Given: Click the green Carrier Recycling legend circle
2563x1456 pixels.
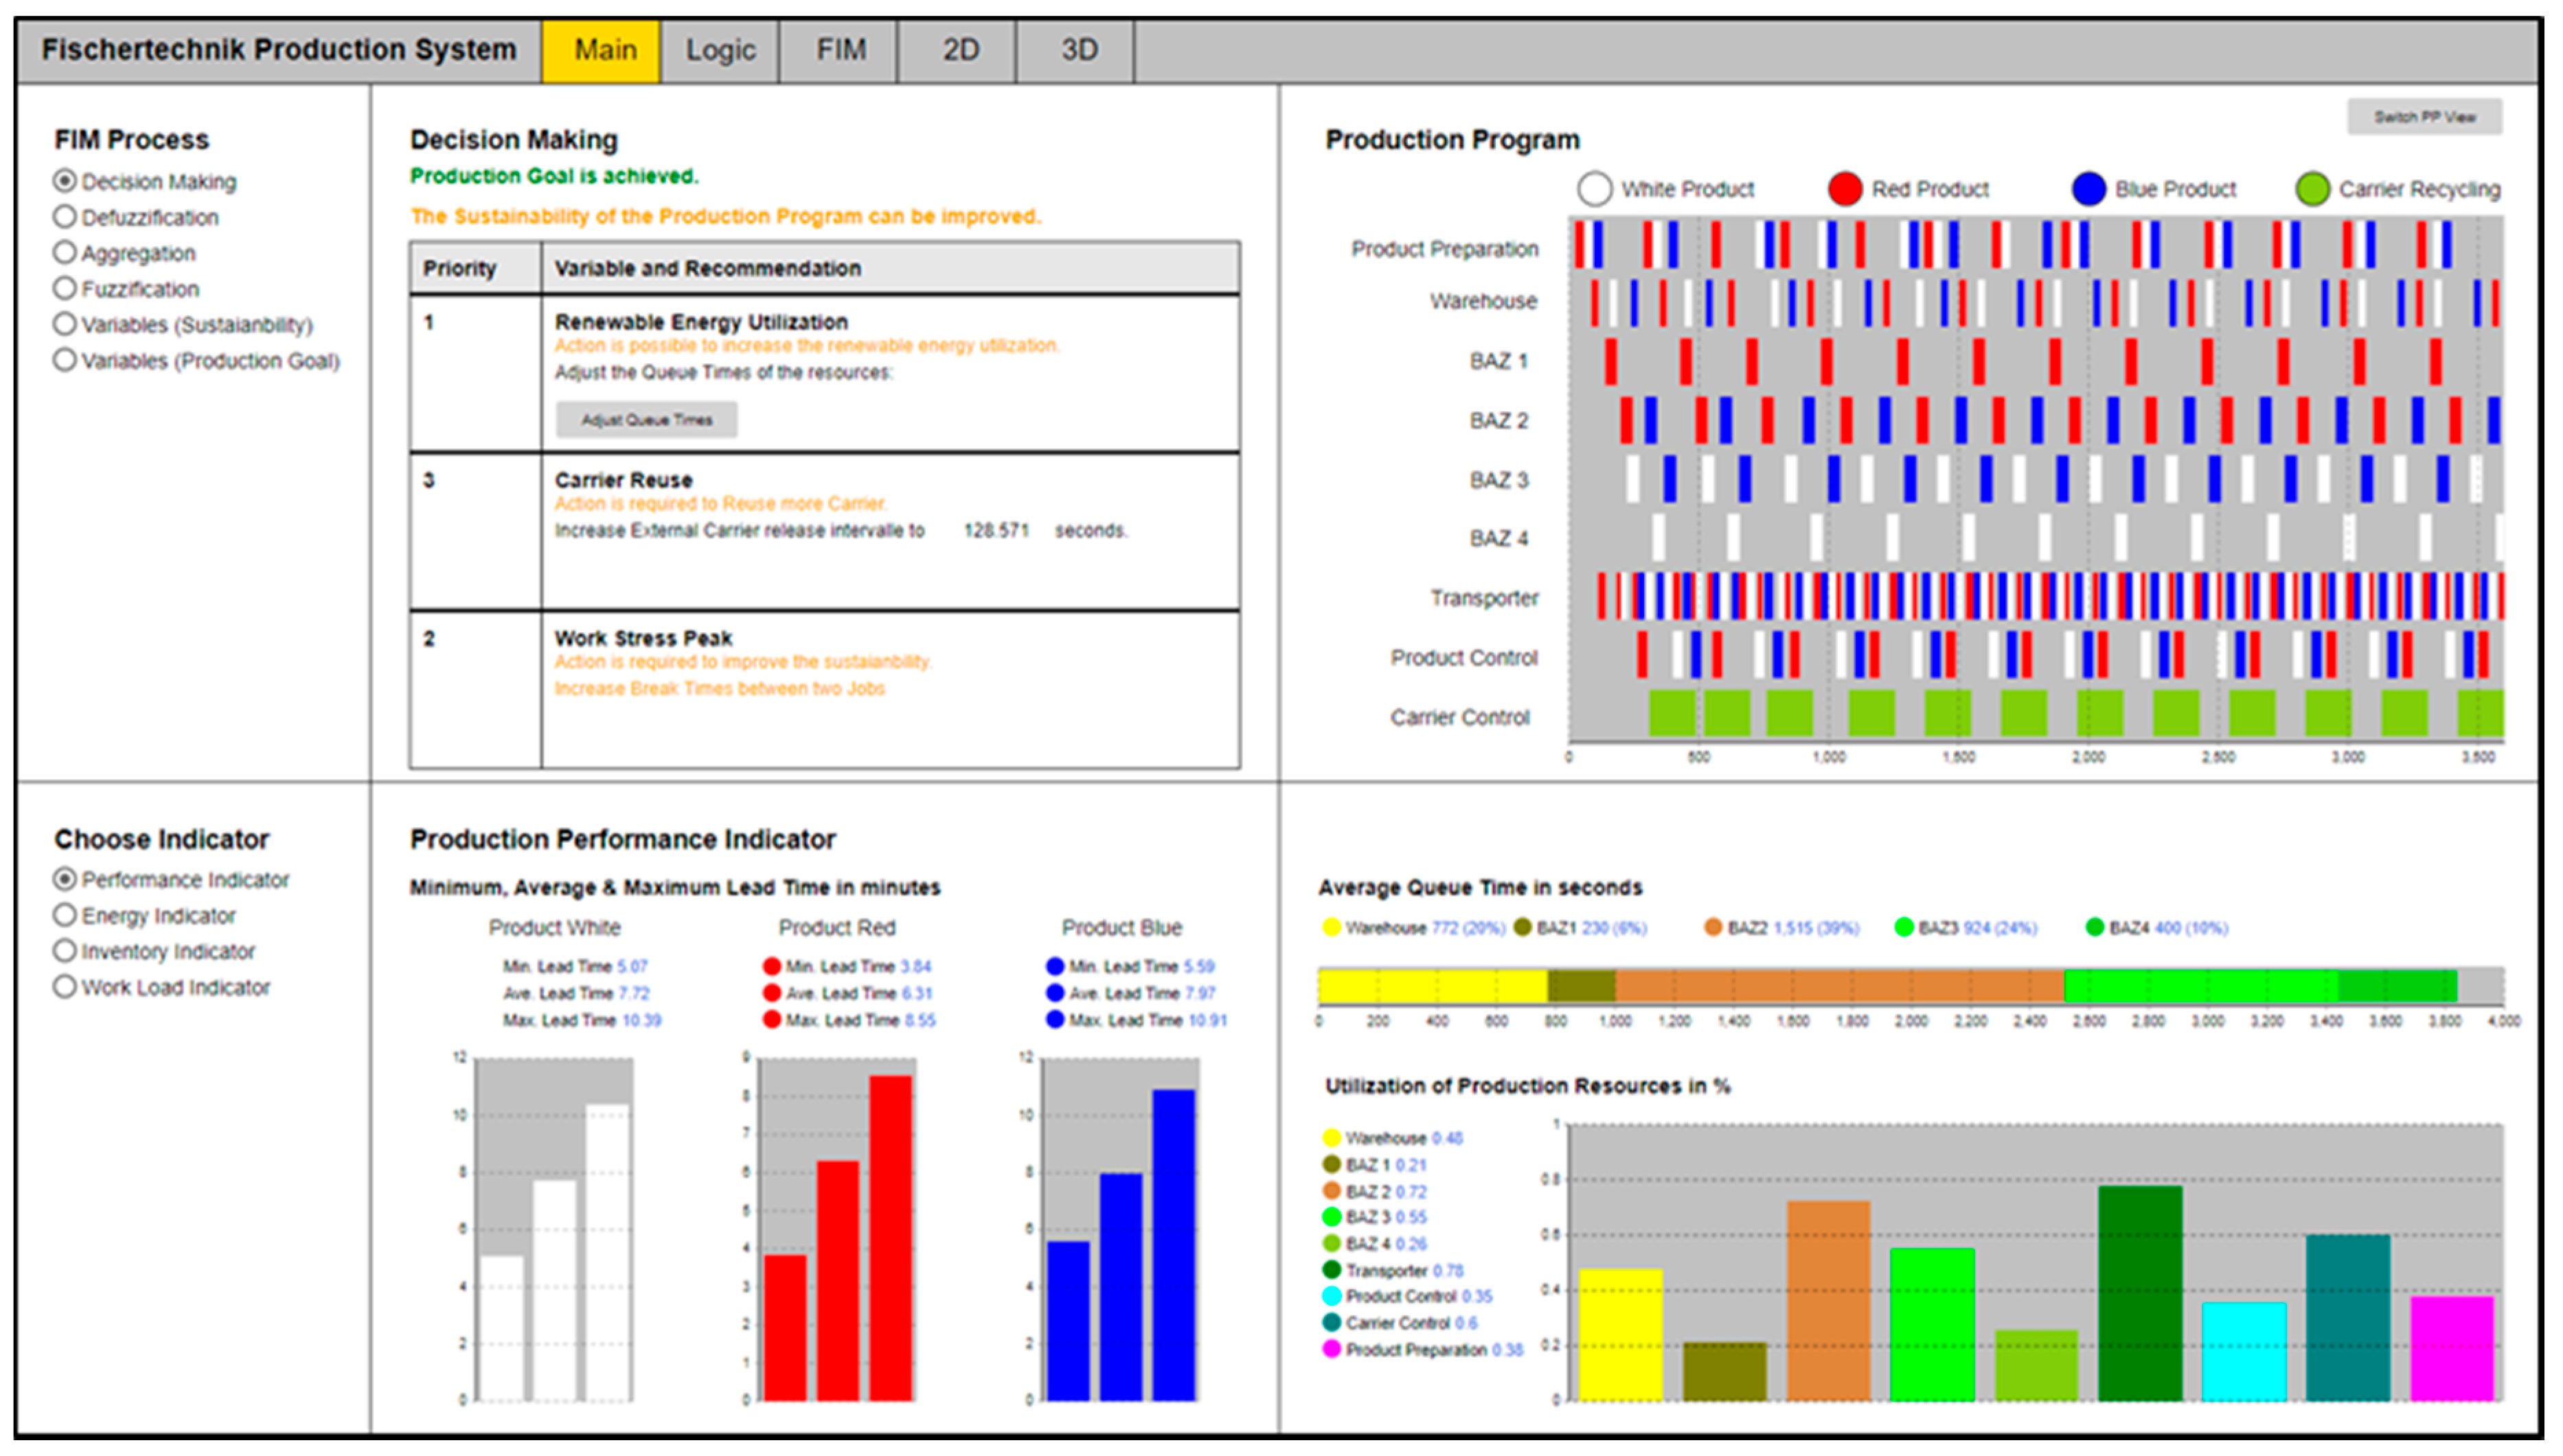Looking at the screenshot, I should [2312, 189].
